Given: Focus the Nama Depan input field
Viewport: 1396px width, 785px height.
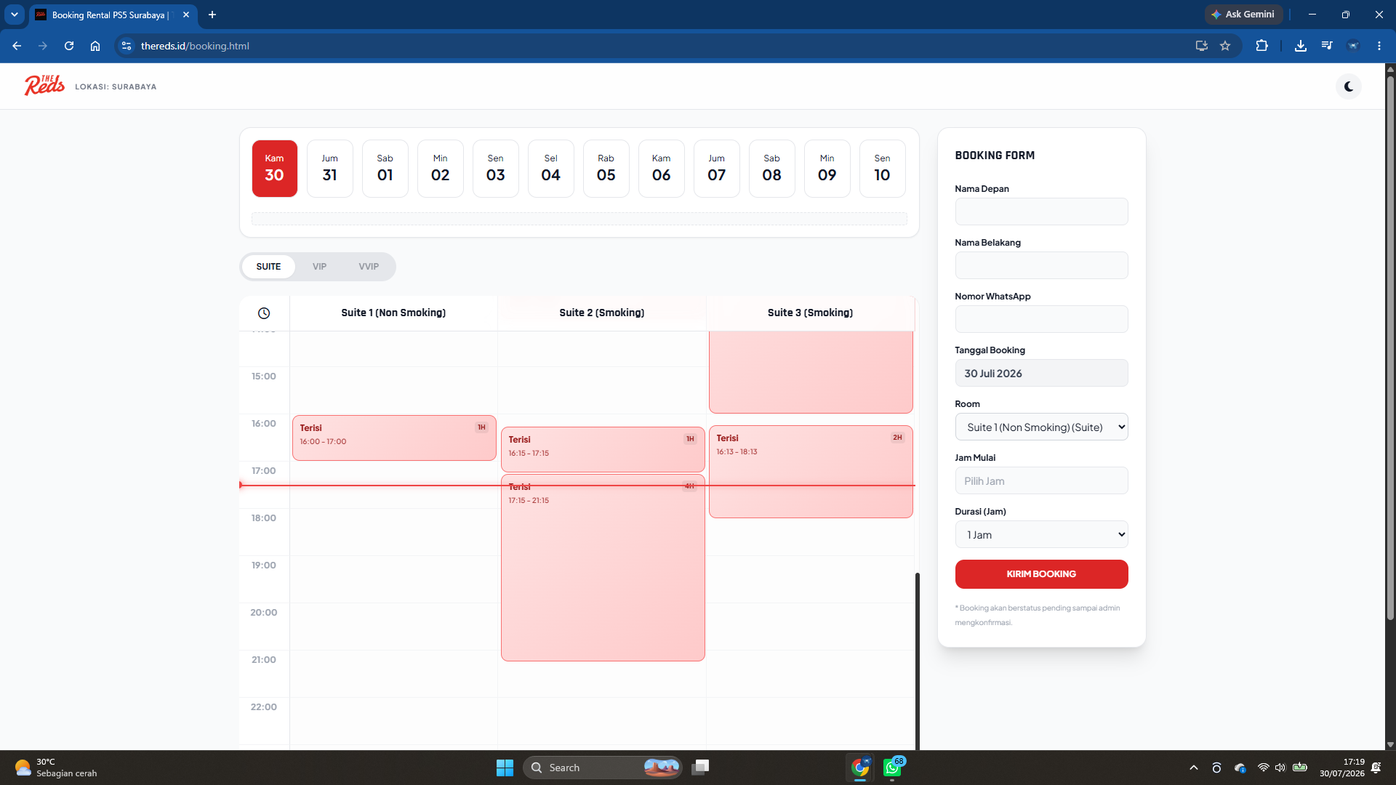Looking at the screenshot, I should 1041,212.
